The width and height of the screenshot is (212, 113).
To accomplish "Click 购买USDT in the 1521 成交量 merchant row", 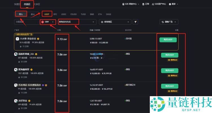I will point(170,70).
